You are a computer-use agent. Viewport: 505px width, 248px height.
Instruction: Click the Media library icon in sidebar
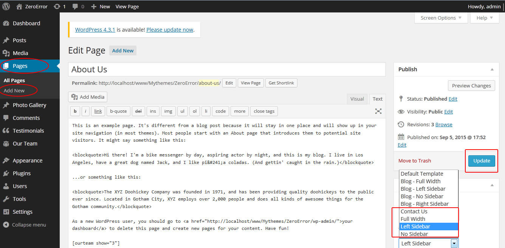coord(6,53)
